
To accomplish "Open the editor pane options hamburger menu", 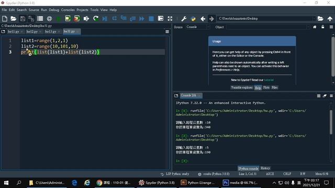I will tap(167, 31).
